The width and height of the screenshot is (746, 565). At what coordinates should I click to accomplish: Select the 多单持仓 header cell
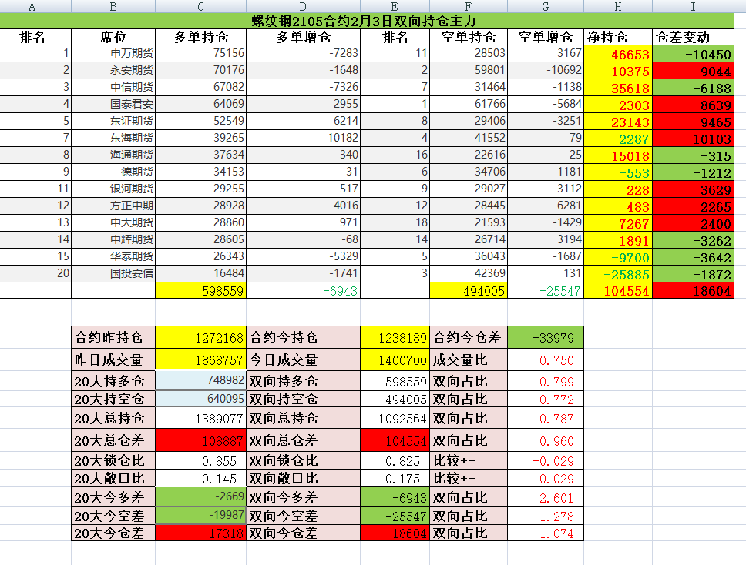click(x=201, y=37)
